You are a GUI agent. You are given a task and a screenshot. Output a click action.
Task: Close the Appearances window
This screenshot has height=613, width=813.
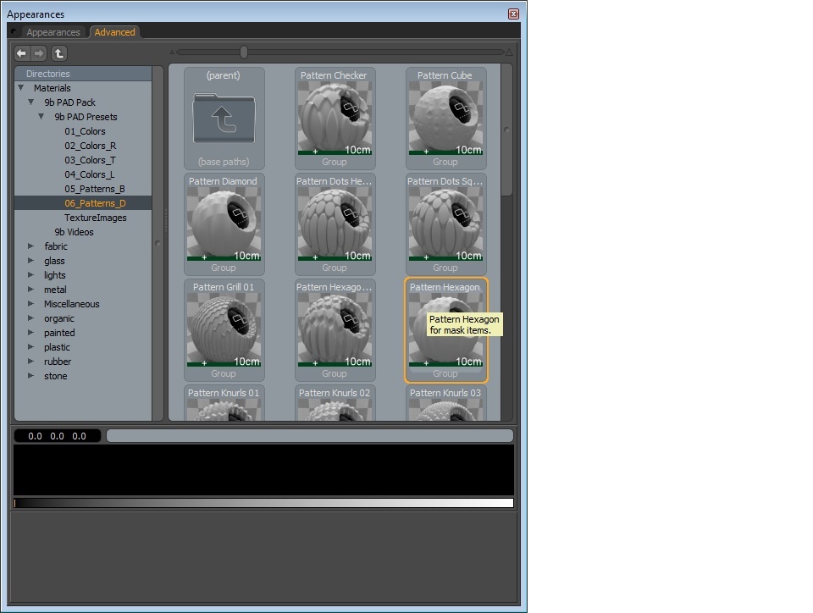click(513, 14)
